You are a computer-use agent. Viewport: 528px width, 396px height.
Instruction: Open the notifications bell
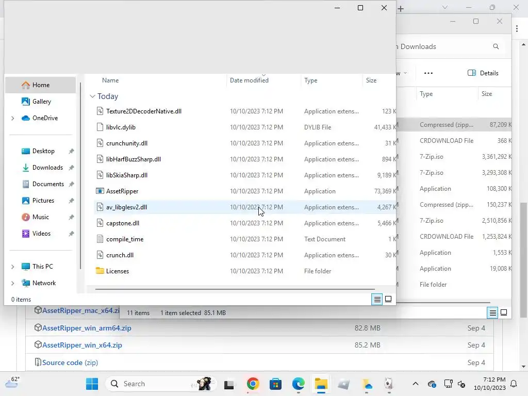pyautogui.click(x=514, y=384)
